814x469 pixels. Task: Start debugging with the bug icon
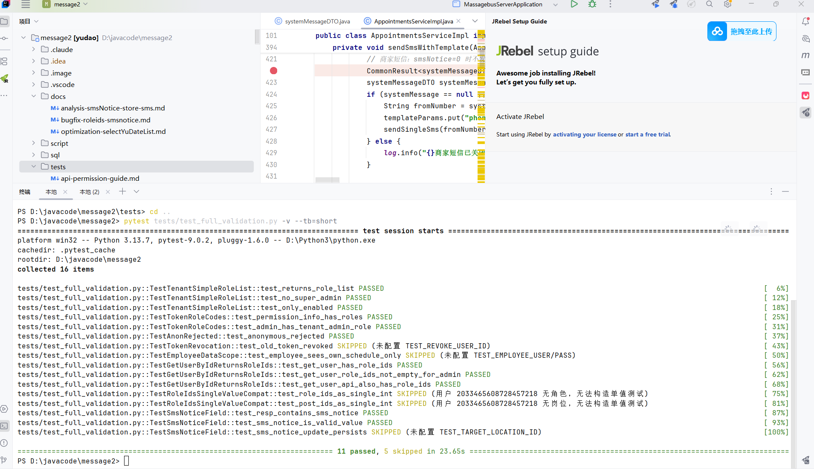592,4
